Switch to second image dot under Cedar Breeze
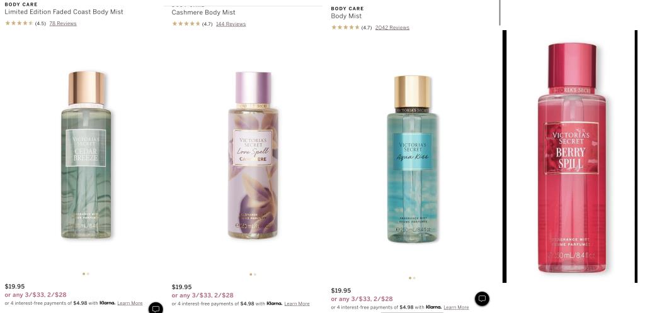 (x=88, y=273)
